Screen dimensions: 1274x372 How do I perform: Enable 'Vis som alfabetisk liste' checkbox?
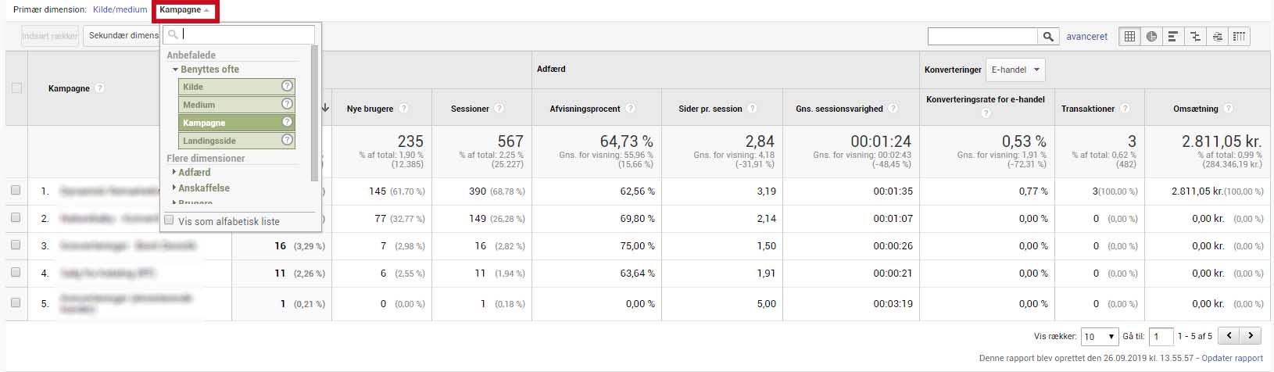click(169, 221)
